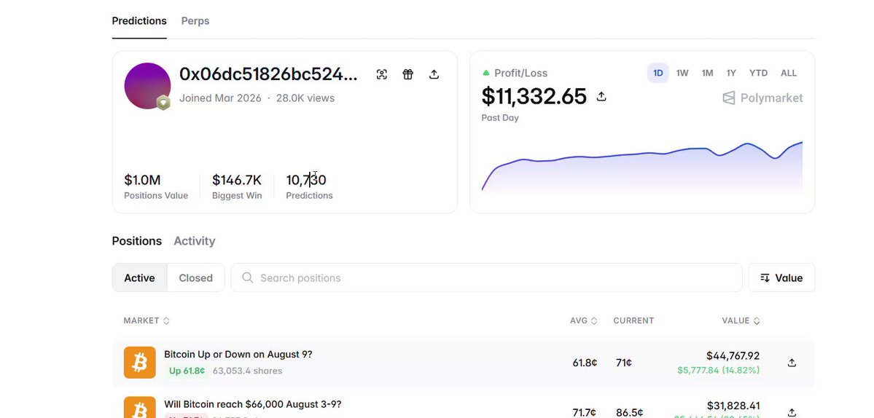Image resolution: width=874 pixels, height=418 pixels.
Task: Click the 63,053.4 shares text
Action: coord(248,371)
